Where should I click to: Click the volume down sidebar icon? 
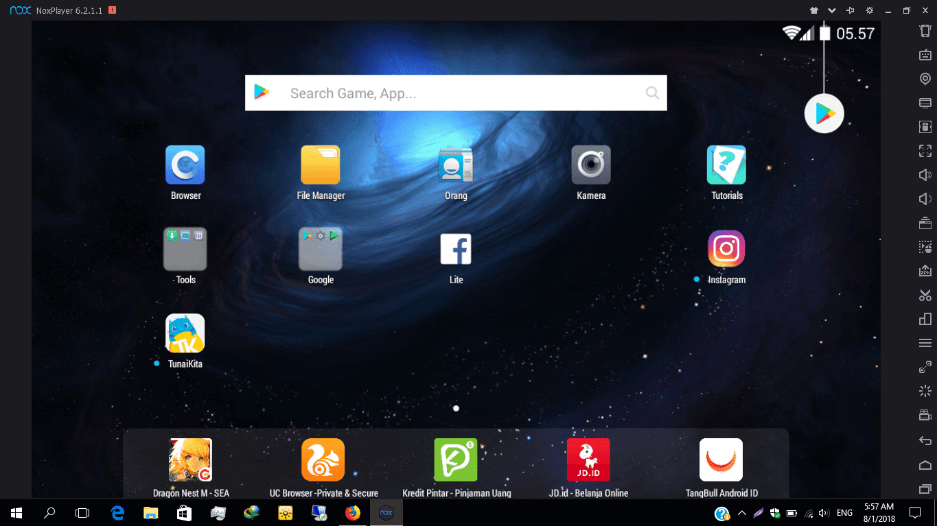(x=925, y=199)
